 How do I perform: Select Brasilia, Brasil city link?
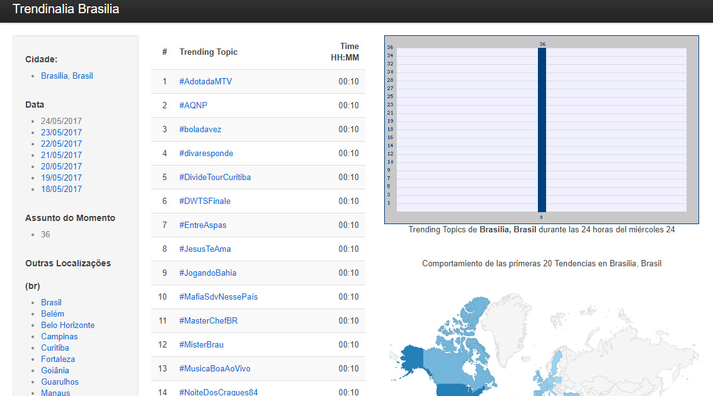tap(67, 76)
